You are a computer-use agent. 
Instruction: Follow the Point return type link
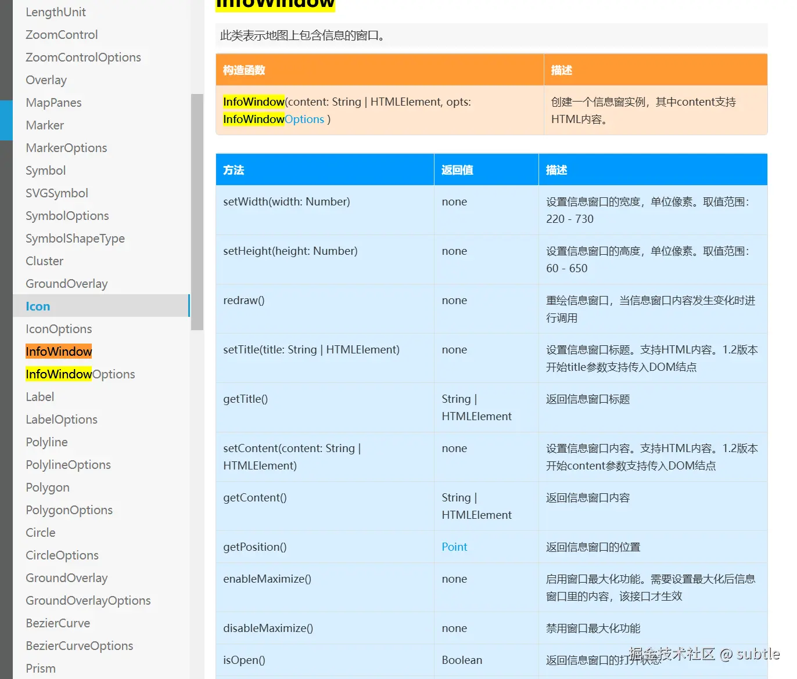click(x=454, y=547)
